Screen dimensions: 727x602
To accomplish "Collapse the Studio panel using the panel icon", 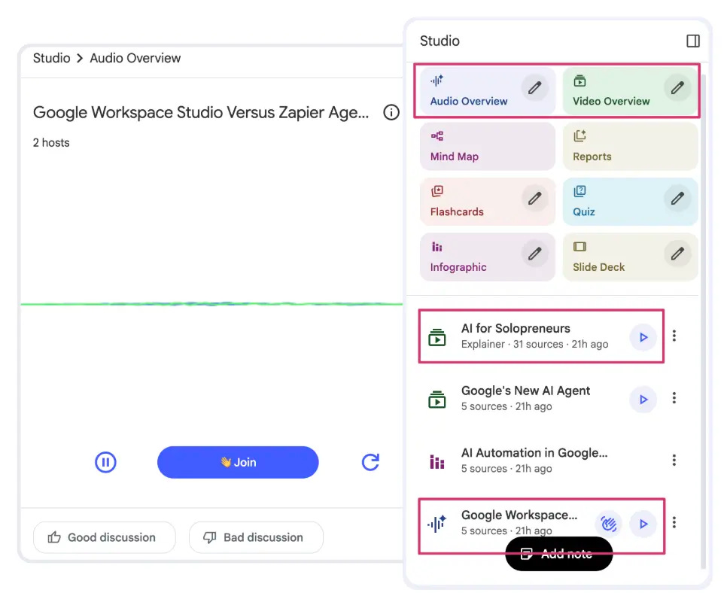I will coord(692,41).
